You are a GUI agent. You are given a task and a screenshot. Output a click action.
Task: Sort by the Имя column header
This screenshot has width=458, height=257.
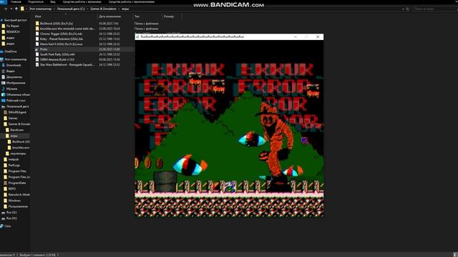[38, 16]
